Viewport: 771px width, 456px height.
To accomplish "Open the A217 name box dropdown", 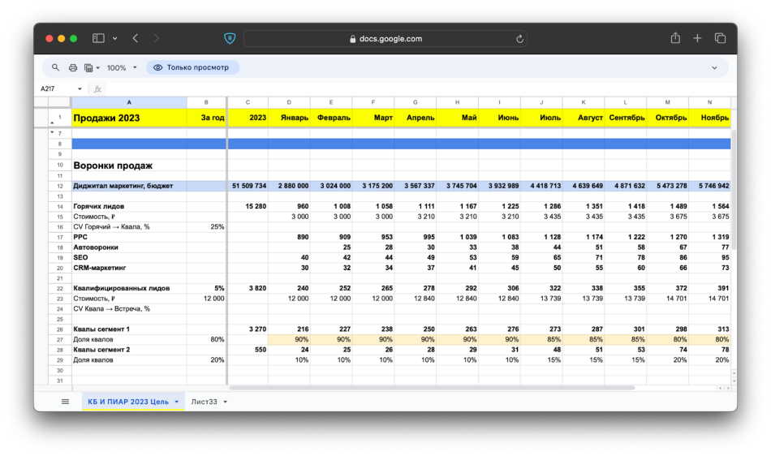I will (80, 89).
